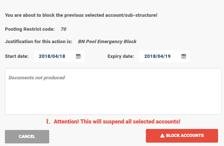Viewport: 224px width, 146px height.
Task: Open the Expiry date calendar picker
Action: tap(184, 56)
